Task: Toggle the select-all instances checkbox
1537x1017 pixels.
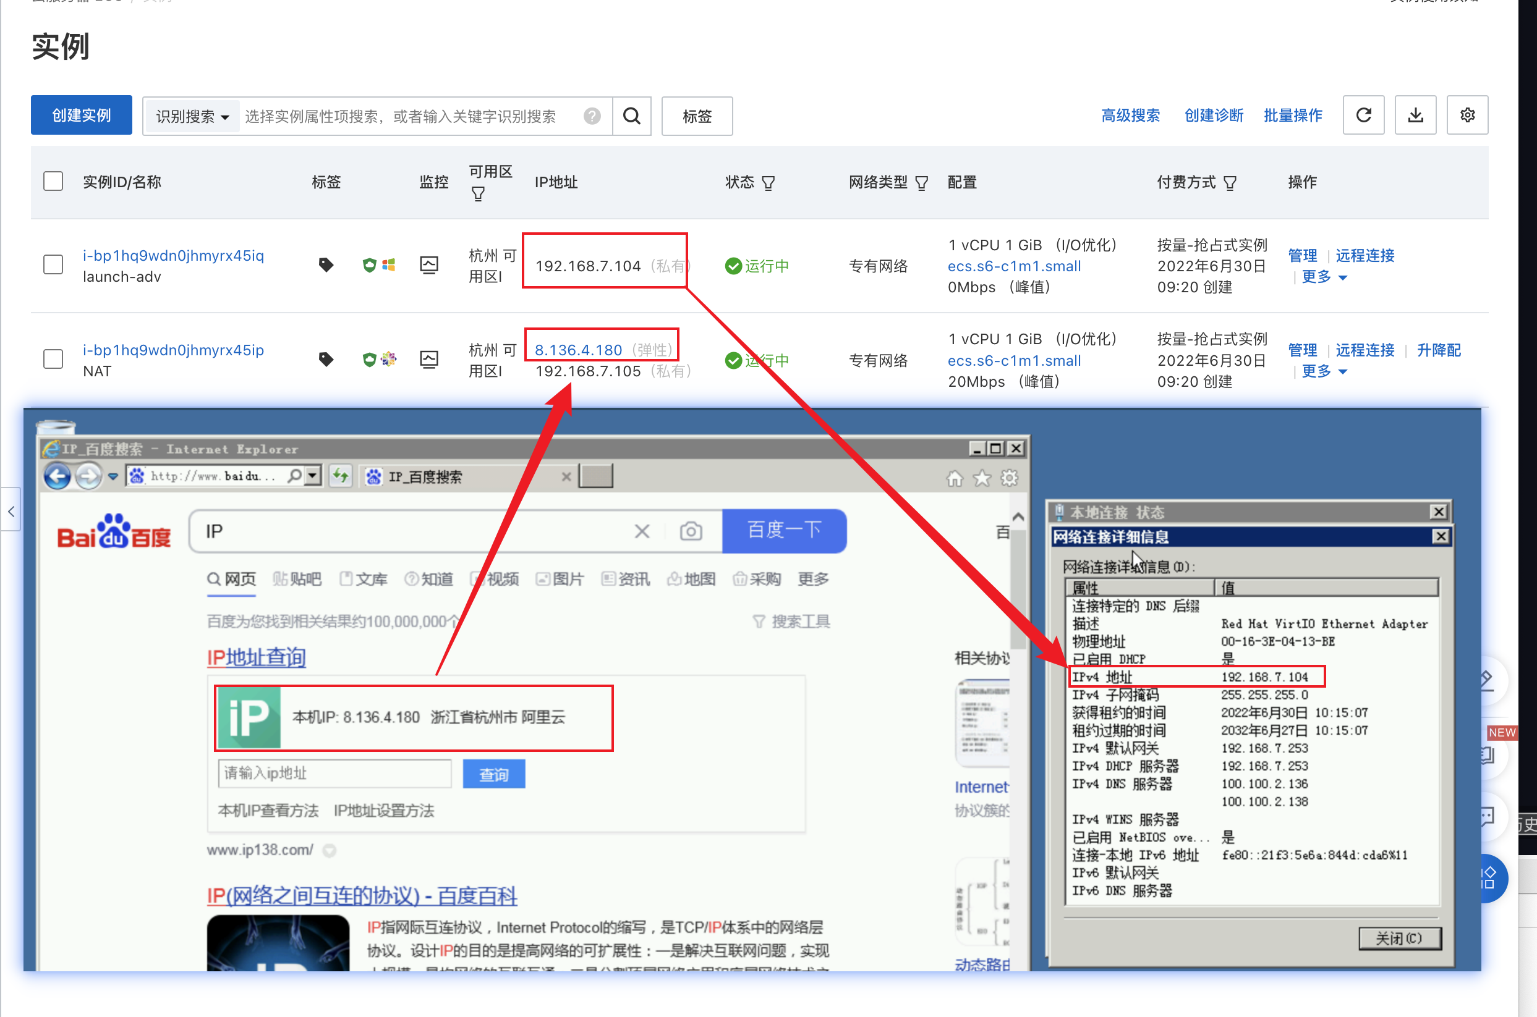Action: (53, 182)
